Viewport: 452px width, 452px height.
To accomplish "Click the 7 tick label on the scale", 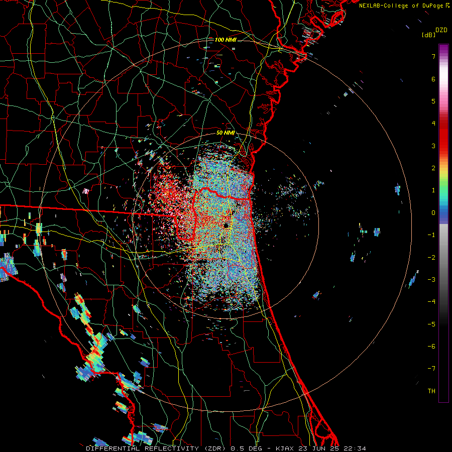I will 433,56.
